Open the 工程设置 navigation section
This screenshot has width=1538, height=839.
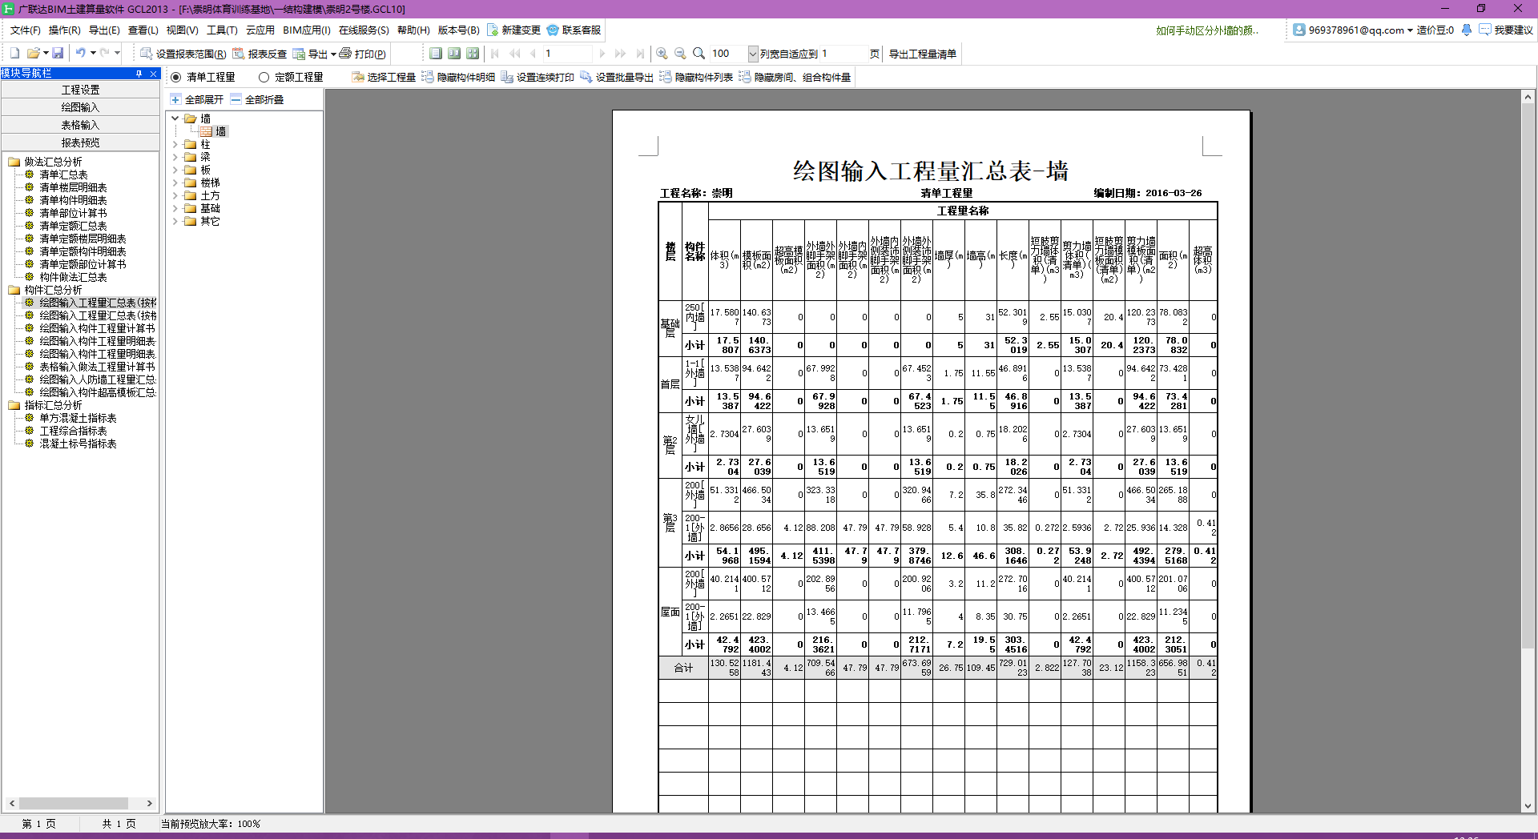click(x=81, y=90)
